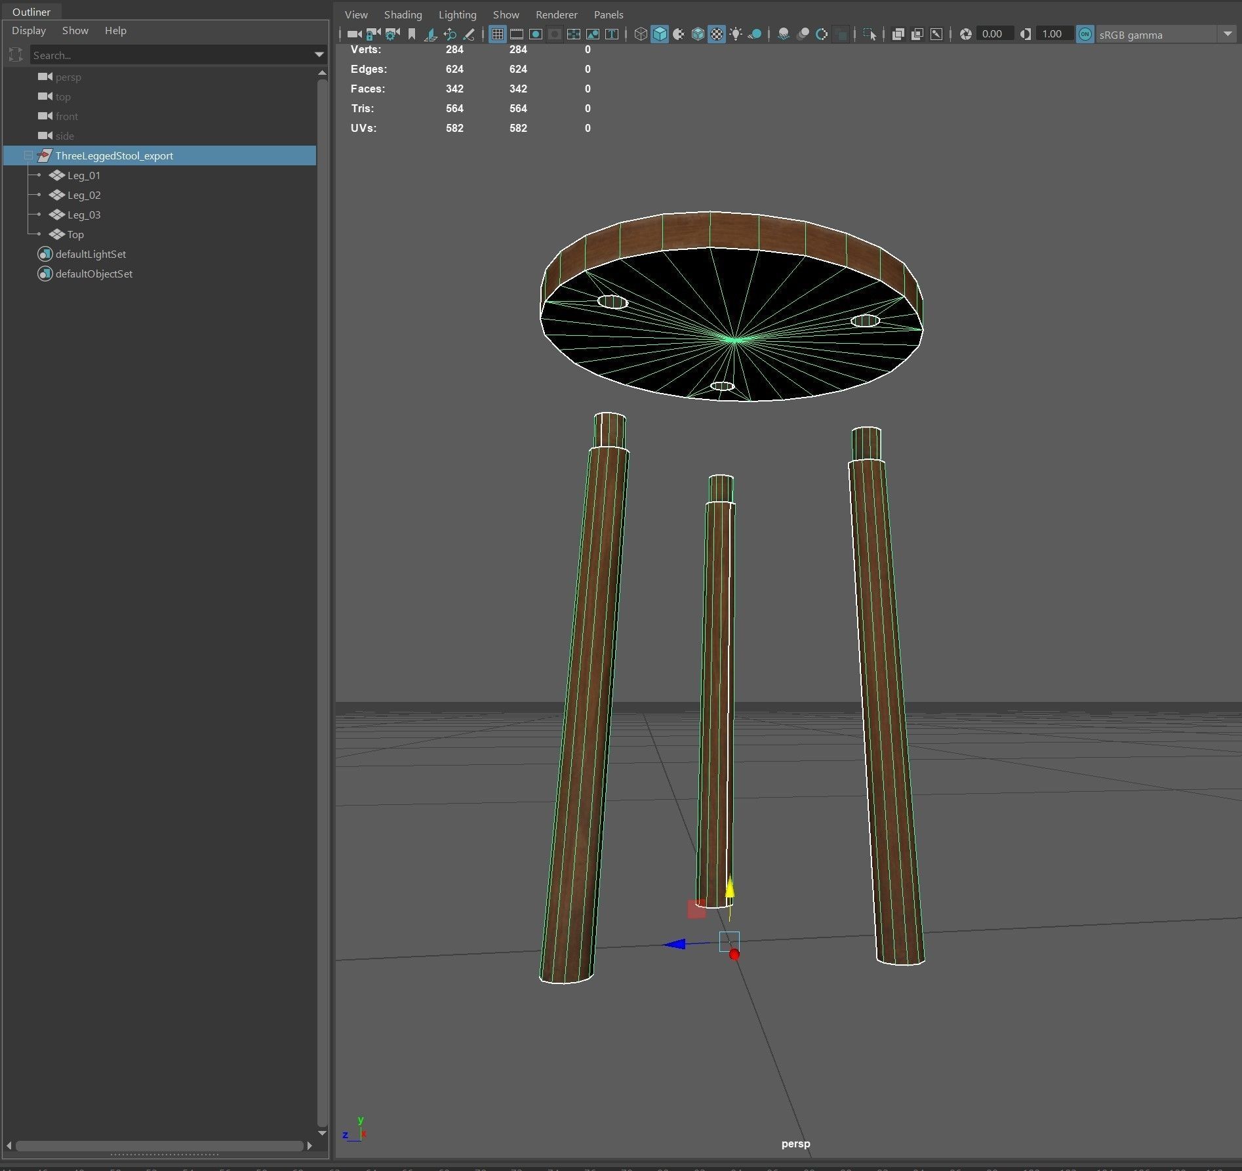Open the viewport Shading menu
Image resolution: width=1242 pixels, height=1171 pixels.
pos(403,14)
